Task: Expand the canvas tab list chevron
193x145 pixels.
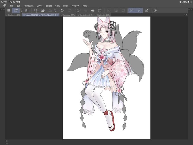Action: click(186, 15)
